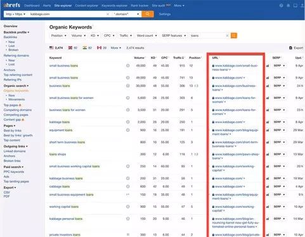Collapse the Backlink profile sidebar section
The image size is (305, 237).
16,32
